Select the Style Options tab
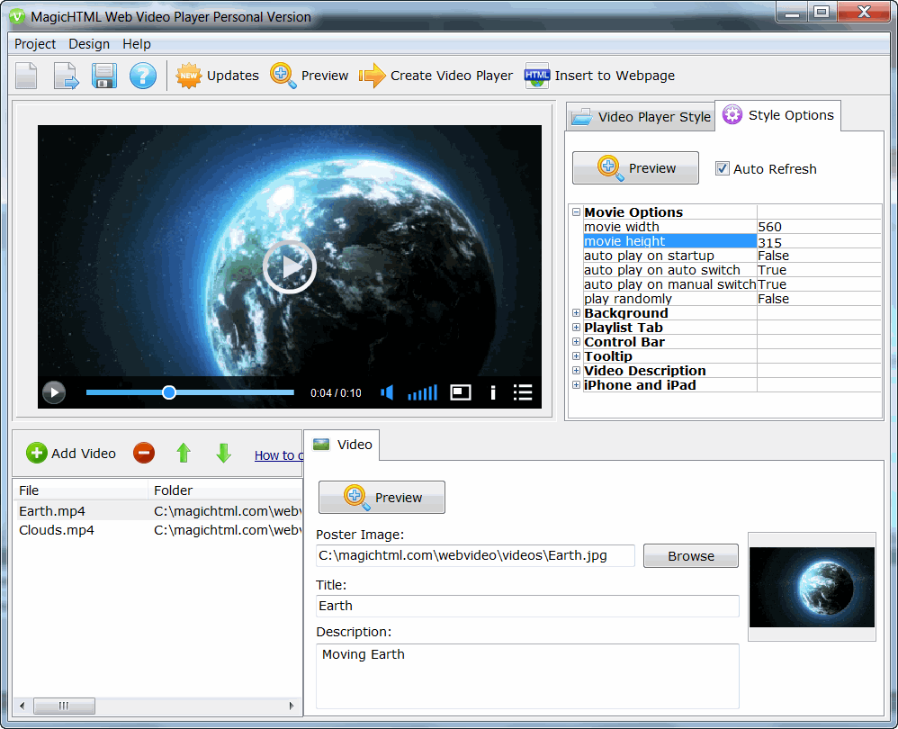The image size is (898, 729). pos(777,115)
